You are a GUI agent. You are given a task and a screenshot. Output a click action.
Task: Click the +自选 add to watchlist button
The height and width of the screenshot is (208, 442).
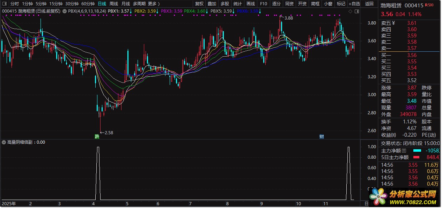click(354, 4)
